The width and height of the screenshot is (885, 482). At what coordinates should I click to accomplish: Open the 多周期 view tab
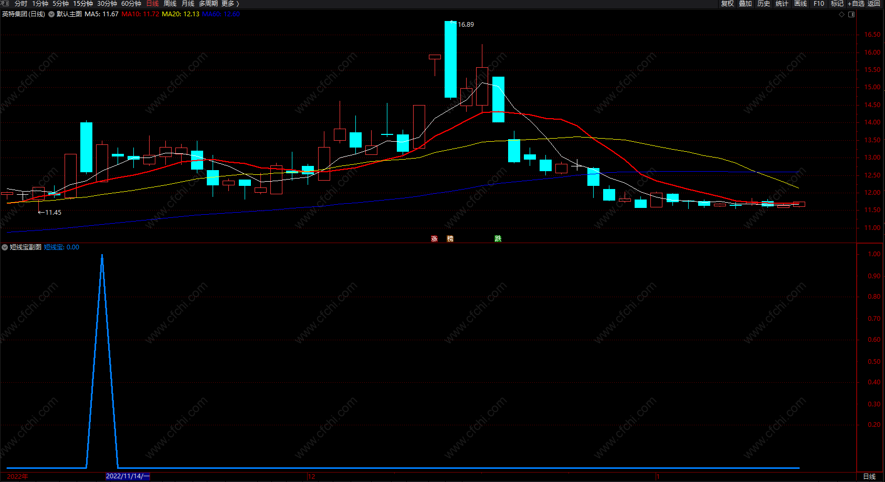click(x=208, y=4)
